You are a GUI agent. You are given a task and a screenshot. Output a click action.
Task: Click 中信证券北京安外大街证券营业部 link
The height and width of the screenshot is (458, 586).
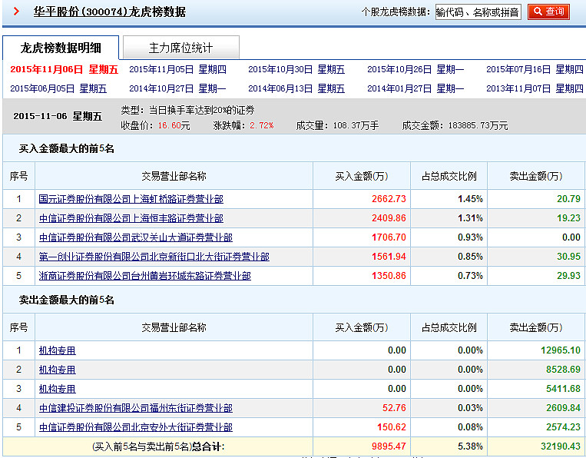click(x=135, y=427)
